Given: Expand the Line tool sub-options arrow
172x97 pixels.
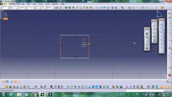Looking at the screenshot, I should point(163,45).
